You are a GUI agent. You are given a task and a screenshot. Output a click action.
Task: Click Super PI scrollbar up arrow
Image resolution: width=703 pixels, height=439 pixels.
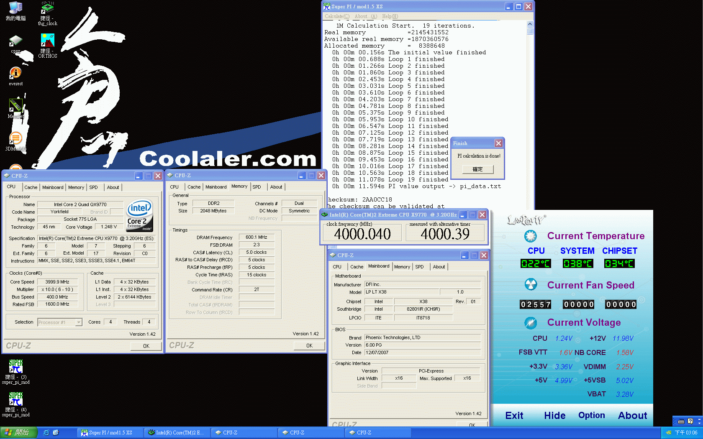coord(530,24)
